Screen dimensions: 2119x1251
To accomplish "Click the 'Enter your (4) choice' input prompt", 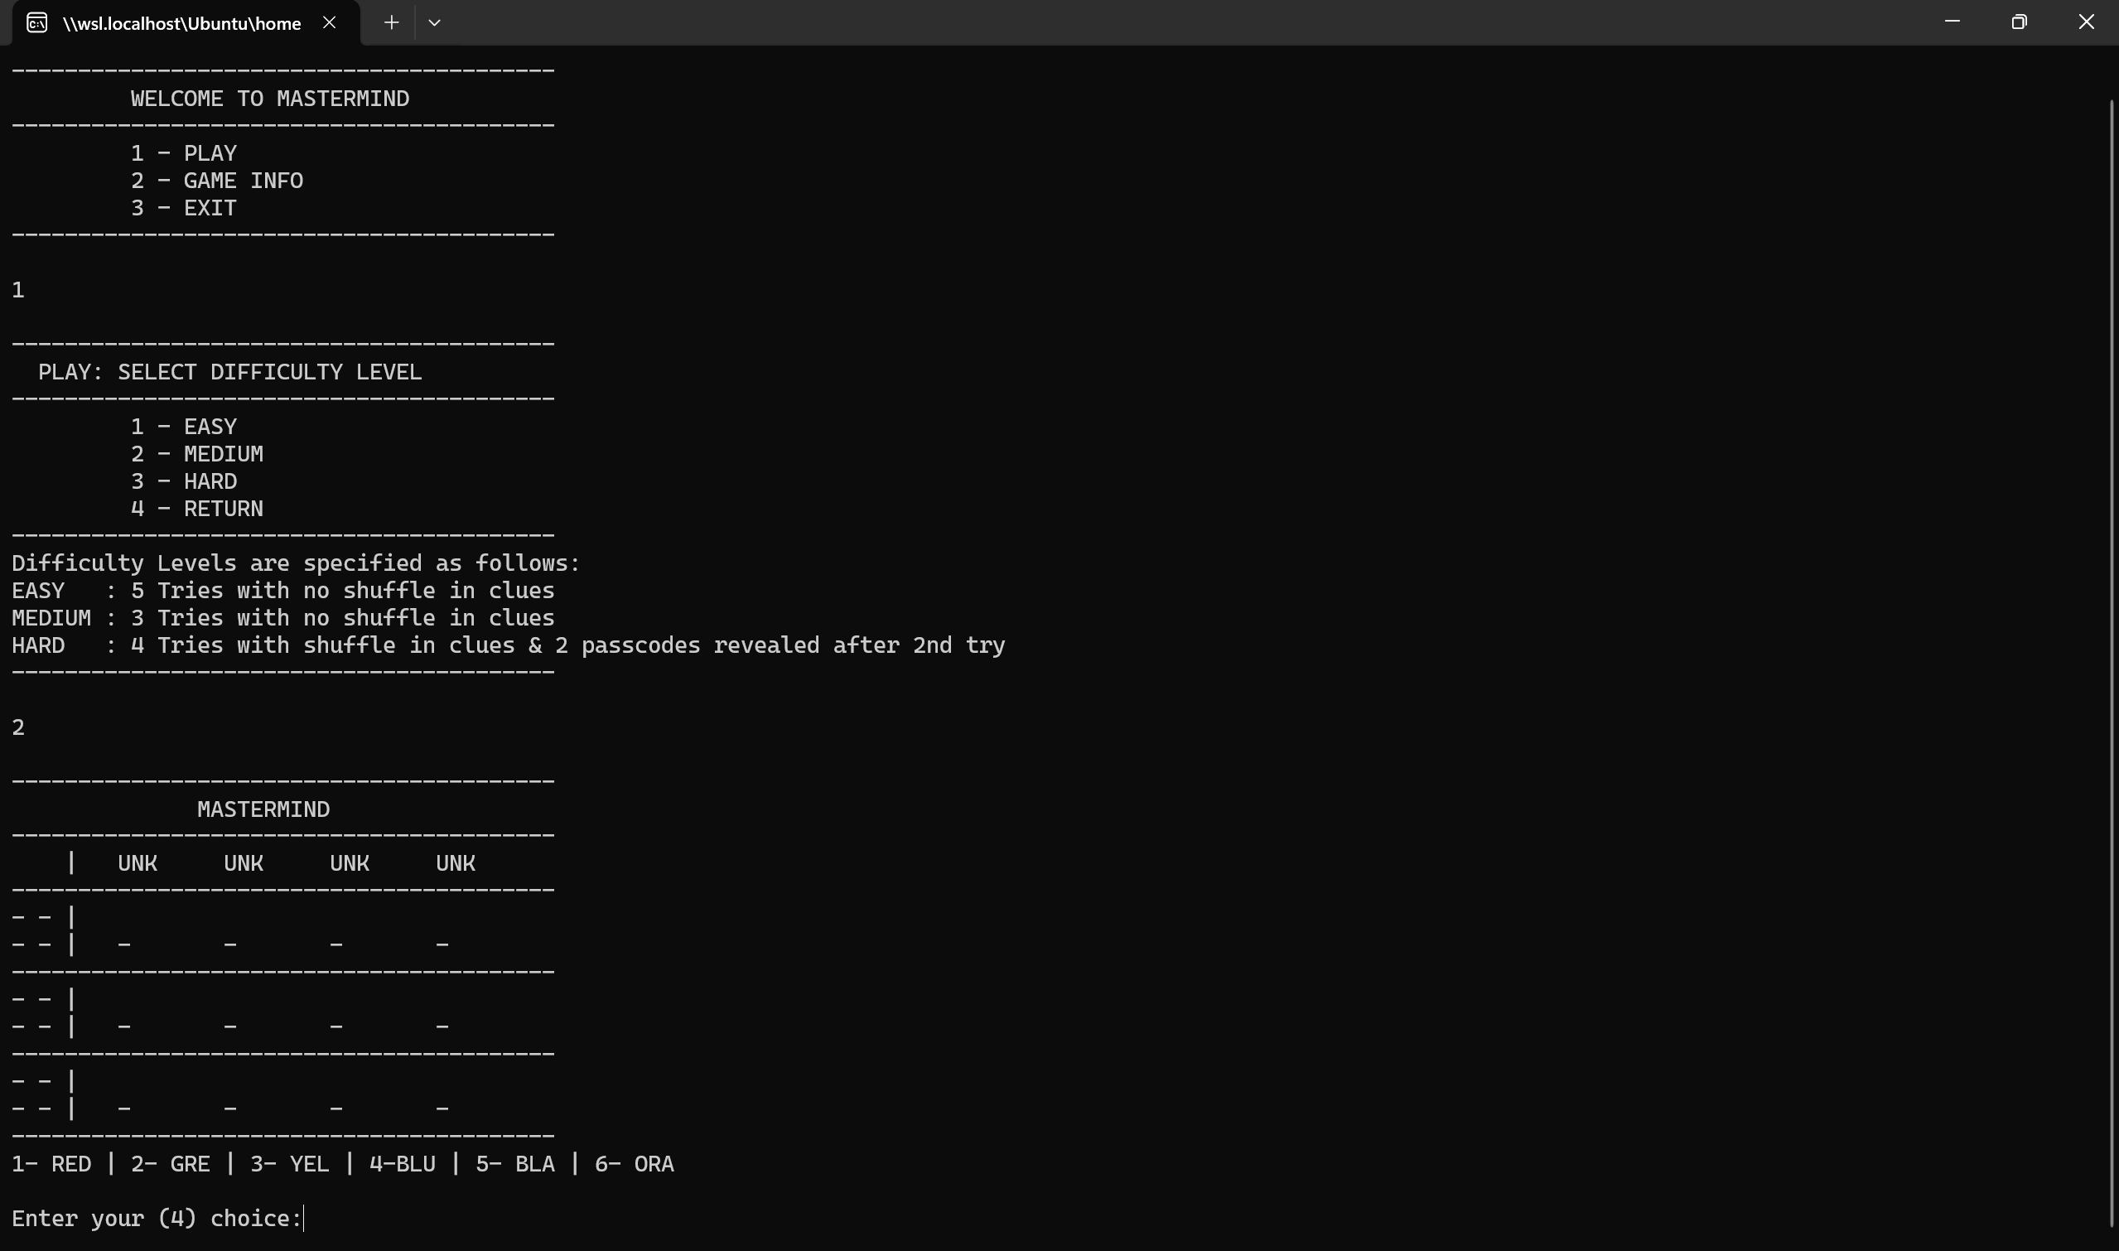I will (157, 1218).
